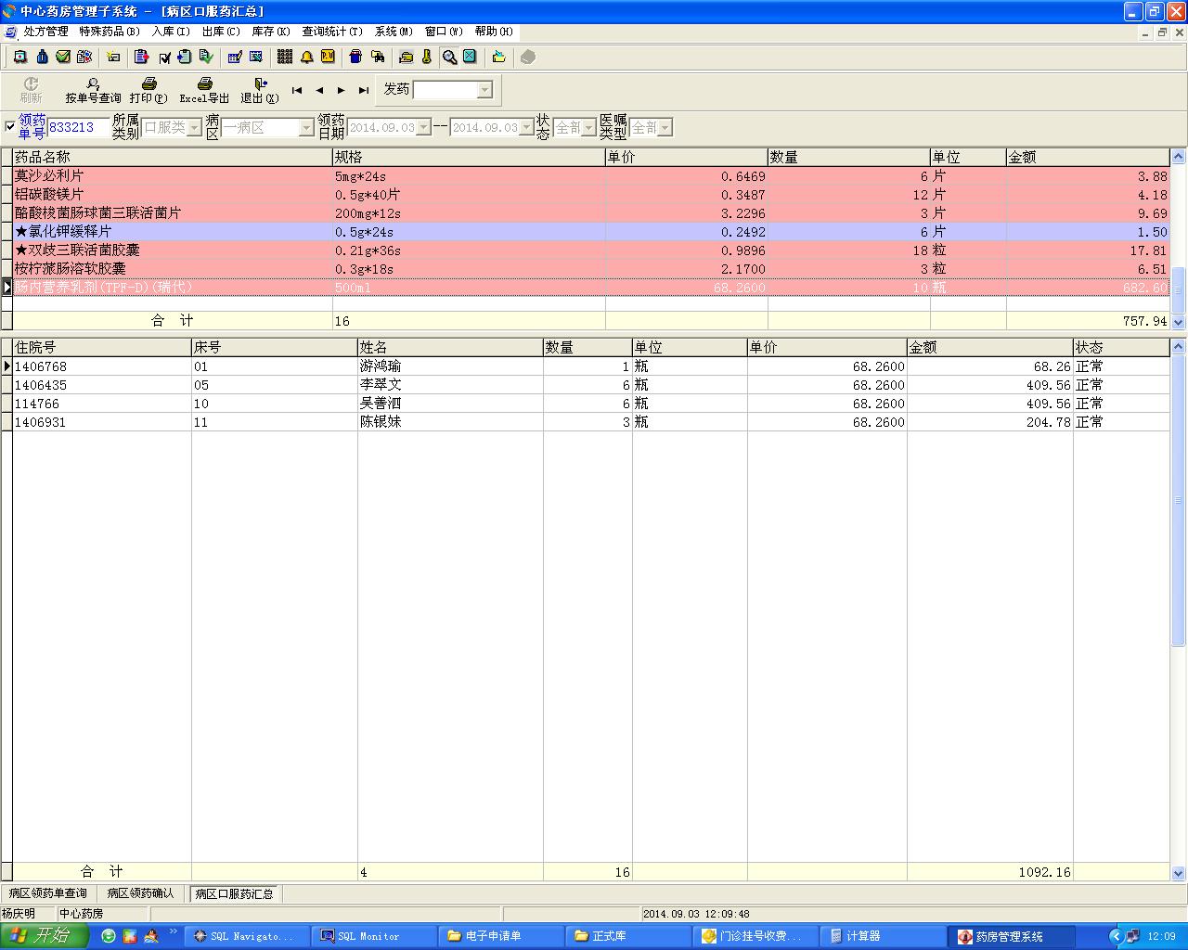Go to the last record

click(364, 90)
